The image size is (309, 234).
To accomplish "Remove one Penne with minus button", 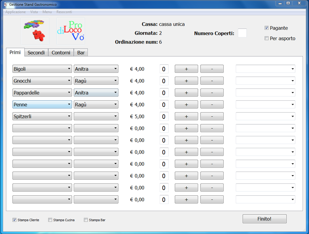I will click(x=212, y=104).
